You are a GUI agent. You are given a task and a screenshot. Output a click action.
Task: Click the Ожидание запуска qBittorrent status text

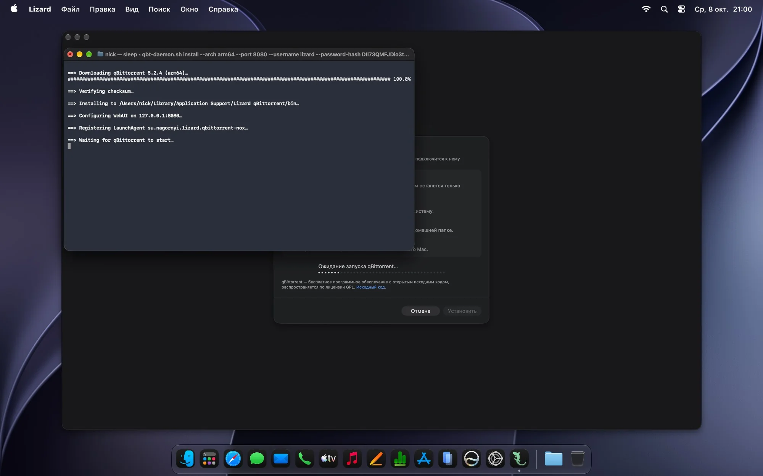[x=358, y=266]
